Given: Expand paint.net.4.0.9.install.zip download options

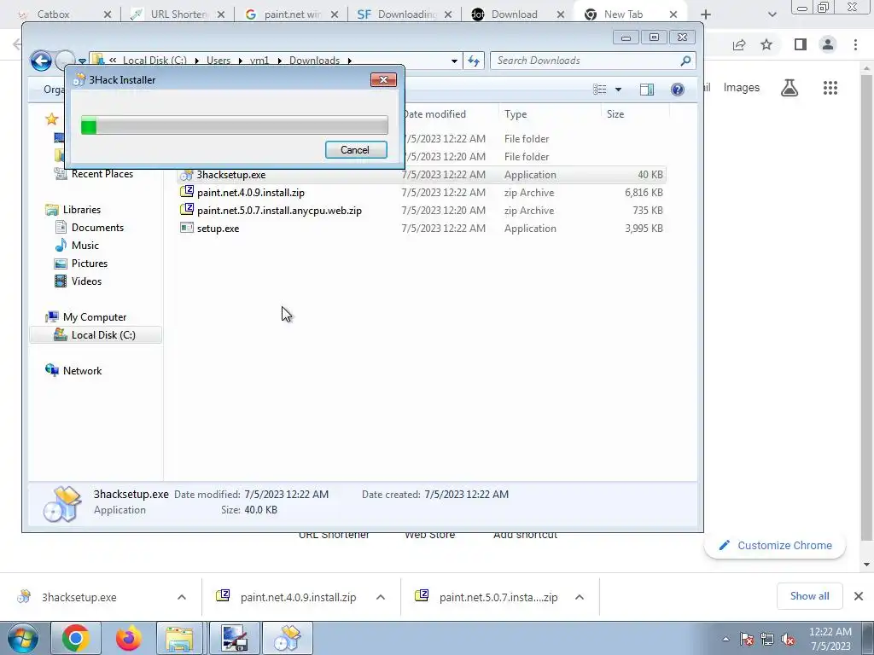Looking at the screenshot, I should click(381, 597).
